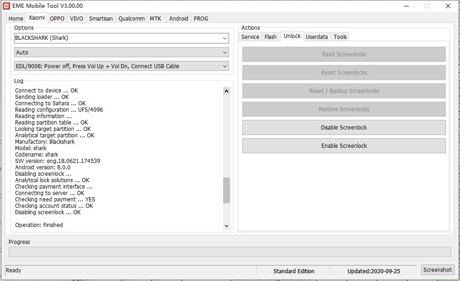Click the 'Checking need payment ... YES' line
This screenshot has width=460, height=281.
coord(55,200)
